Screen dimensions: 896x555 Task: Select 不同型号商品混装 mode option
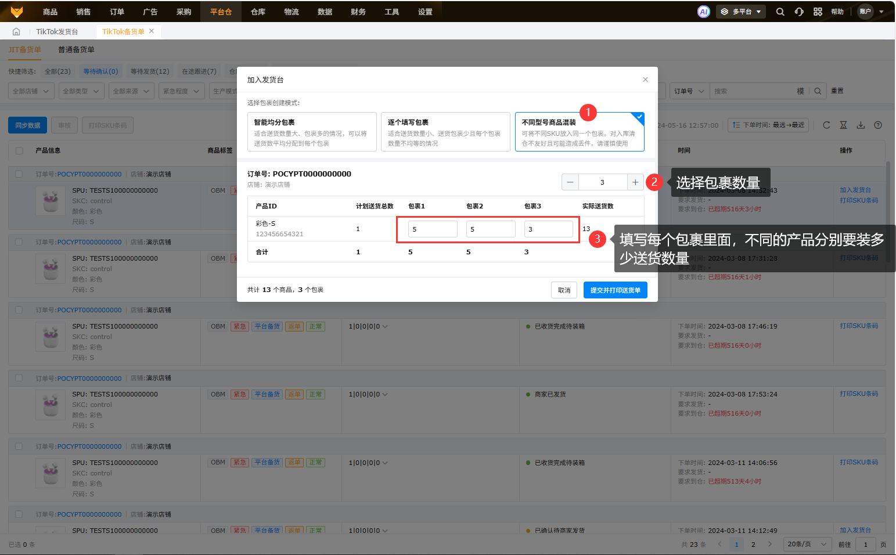(579, 132)
